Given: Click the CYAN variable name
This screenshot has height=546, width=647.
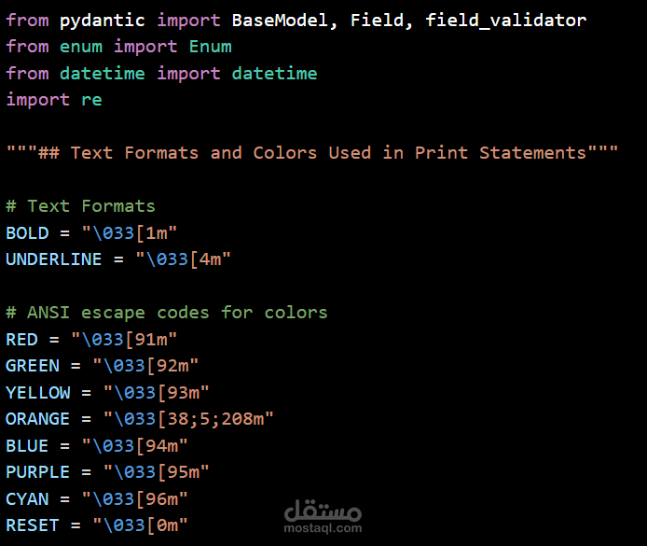Looking at the screenshot, I should point(27,498).
